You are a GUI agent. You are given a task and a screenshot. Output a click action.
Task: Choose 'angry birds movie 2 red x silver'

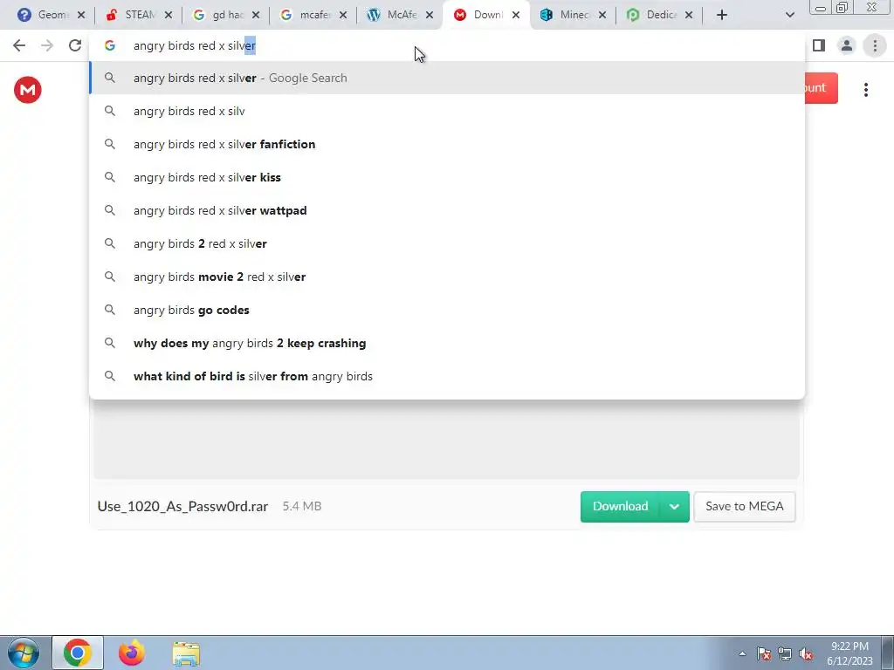coord(448,277)
